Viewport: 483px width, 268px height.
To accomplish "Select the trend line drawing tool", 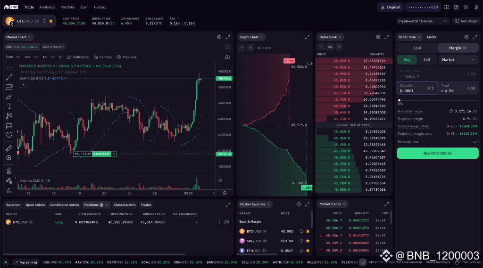I will pos(9,77).
